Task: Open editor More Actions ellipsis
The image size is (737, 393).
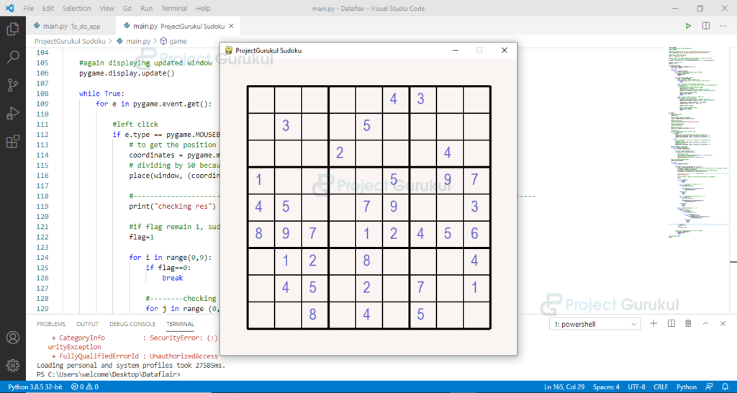Action: [x=723, y=27]
